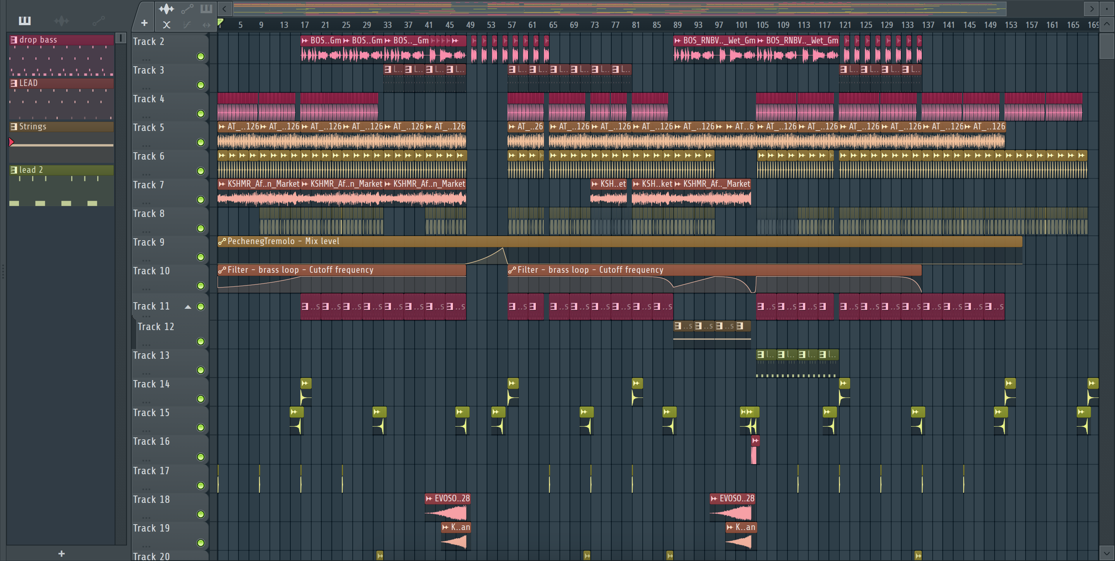The width and height of the screenshot is (1115, 561).
Task: Click the left arrow beside the song overview
Action: tap(224, 9)
